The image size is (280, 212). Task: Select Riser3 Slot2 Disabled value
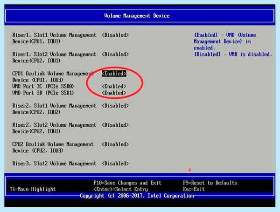pyautogui.click(x=115, y=164)
